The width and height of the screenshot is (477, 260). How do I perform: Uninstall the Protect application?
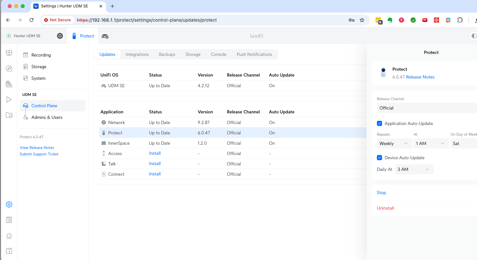pyautogui.click(x=385, y=208)
